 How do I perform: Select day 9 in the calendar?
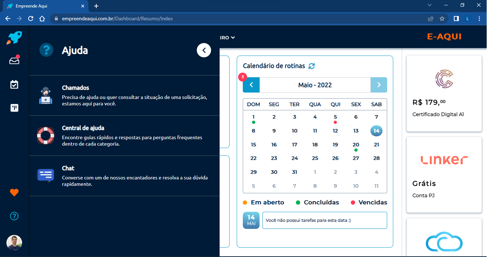point(274,131)
